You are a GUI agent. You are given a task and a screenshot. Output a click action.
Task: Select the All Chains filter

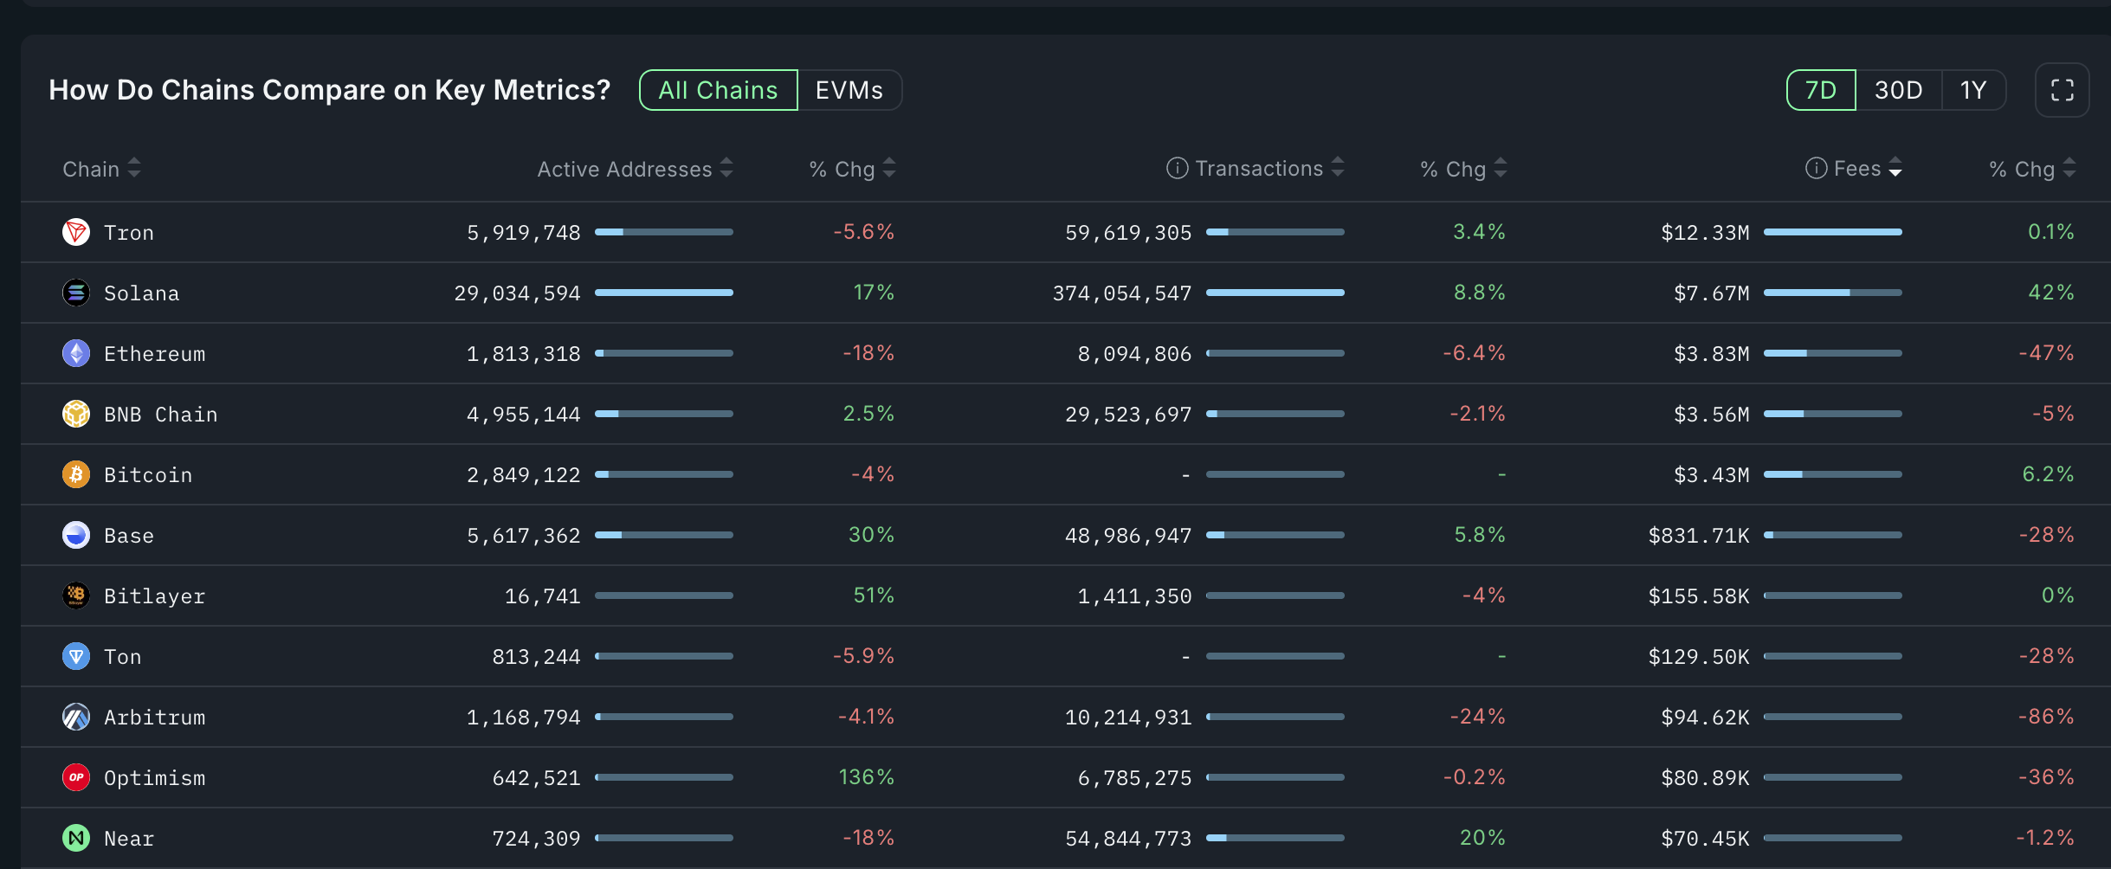pyautogui.click(x=718, y=90)
